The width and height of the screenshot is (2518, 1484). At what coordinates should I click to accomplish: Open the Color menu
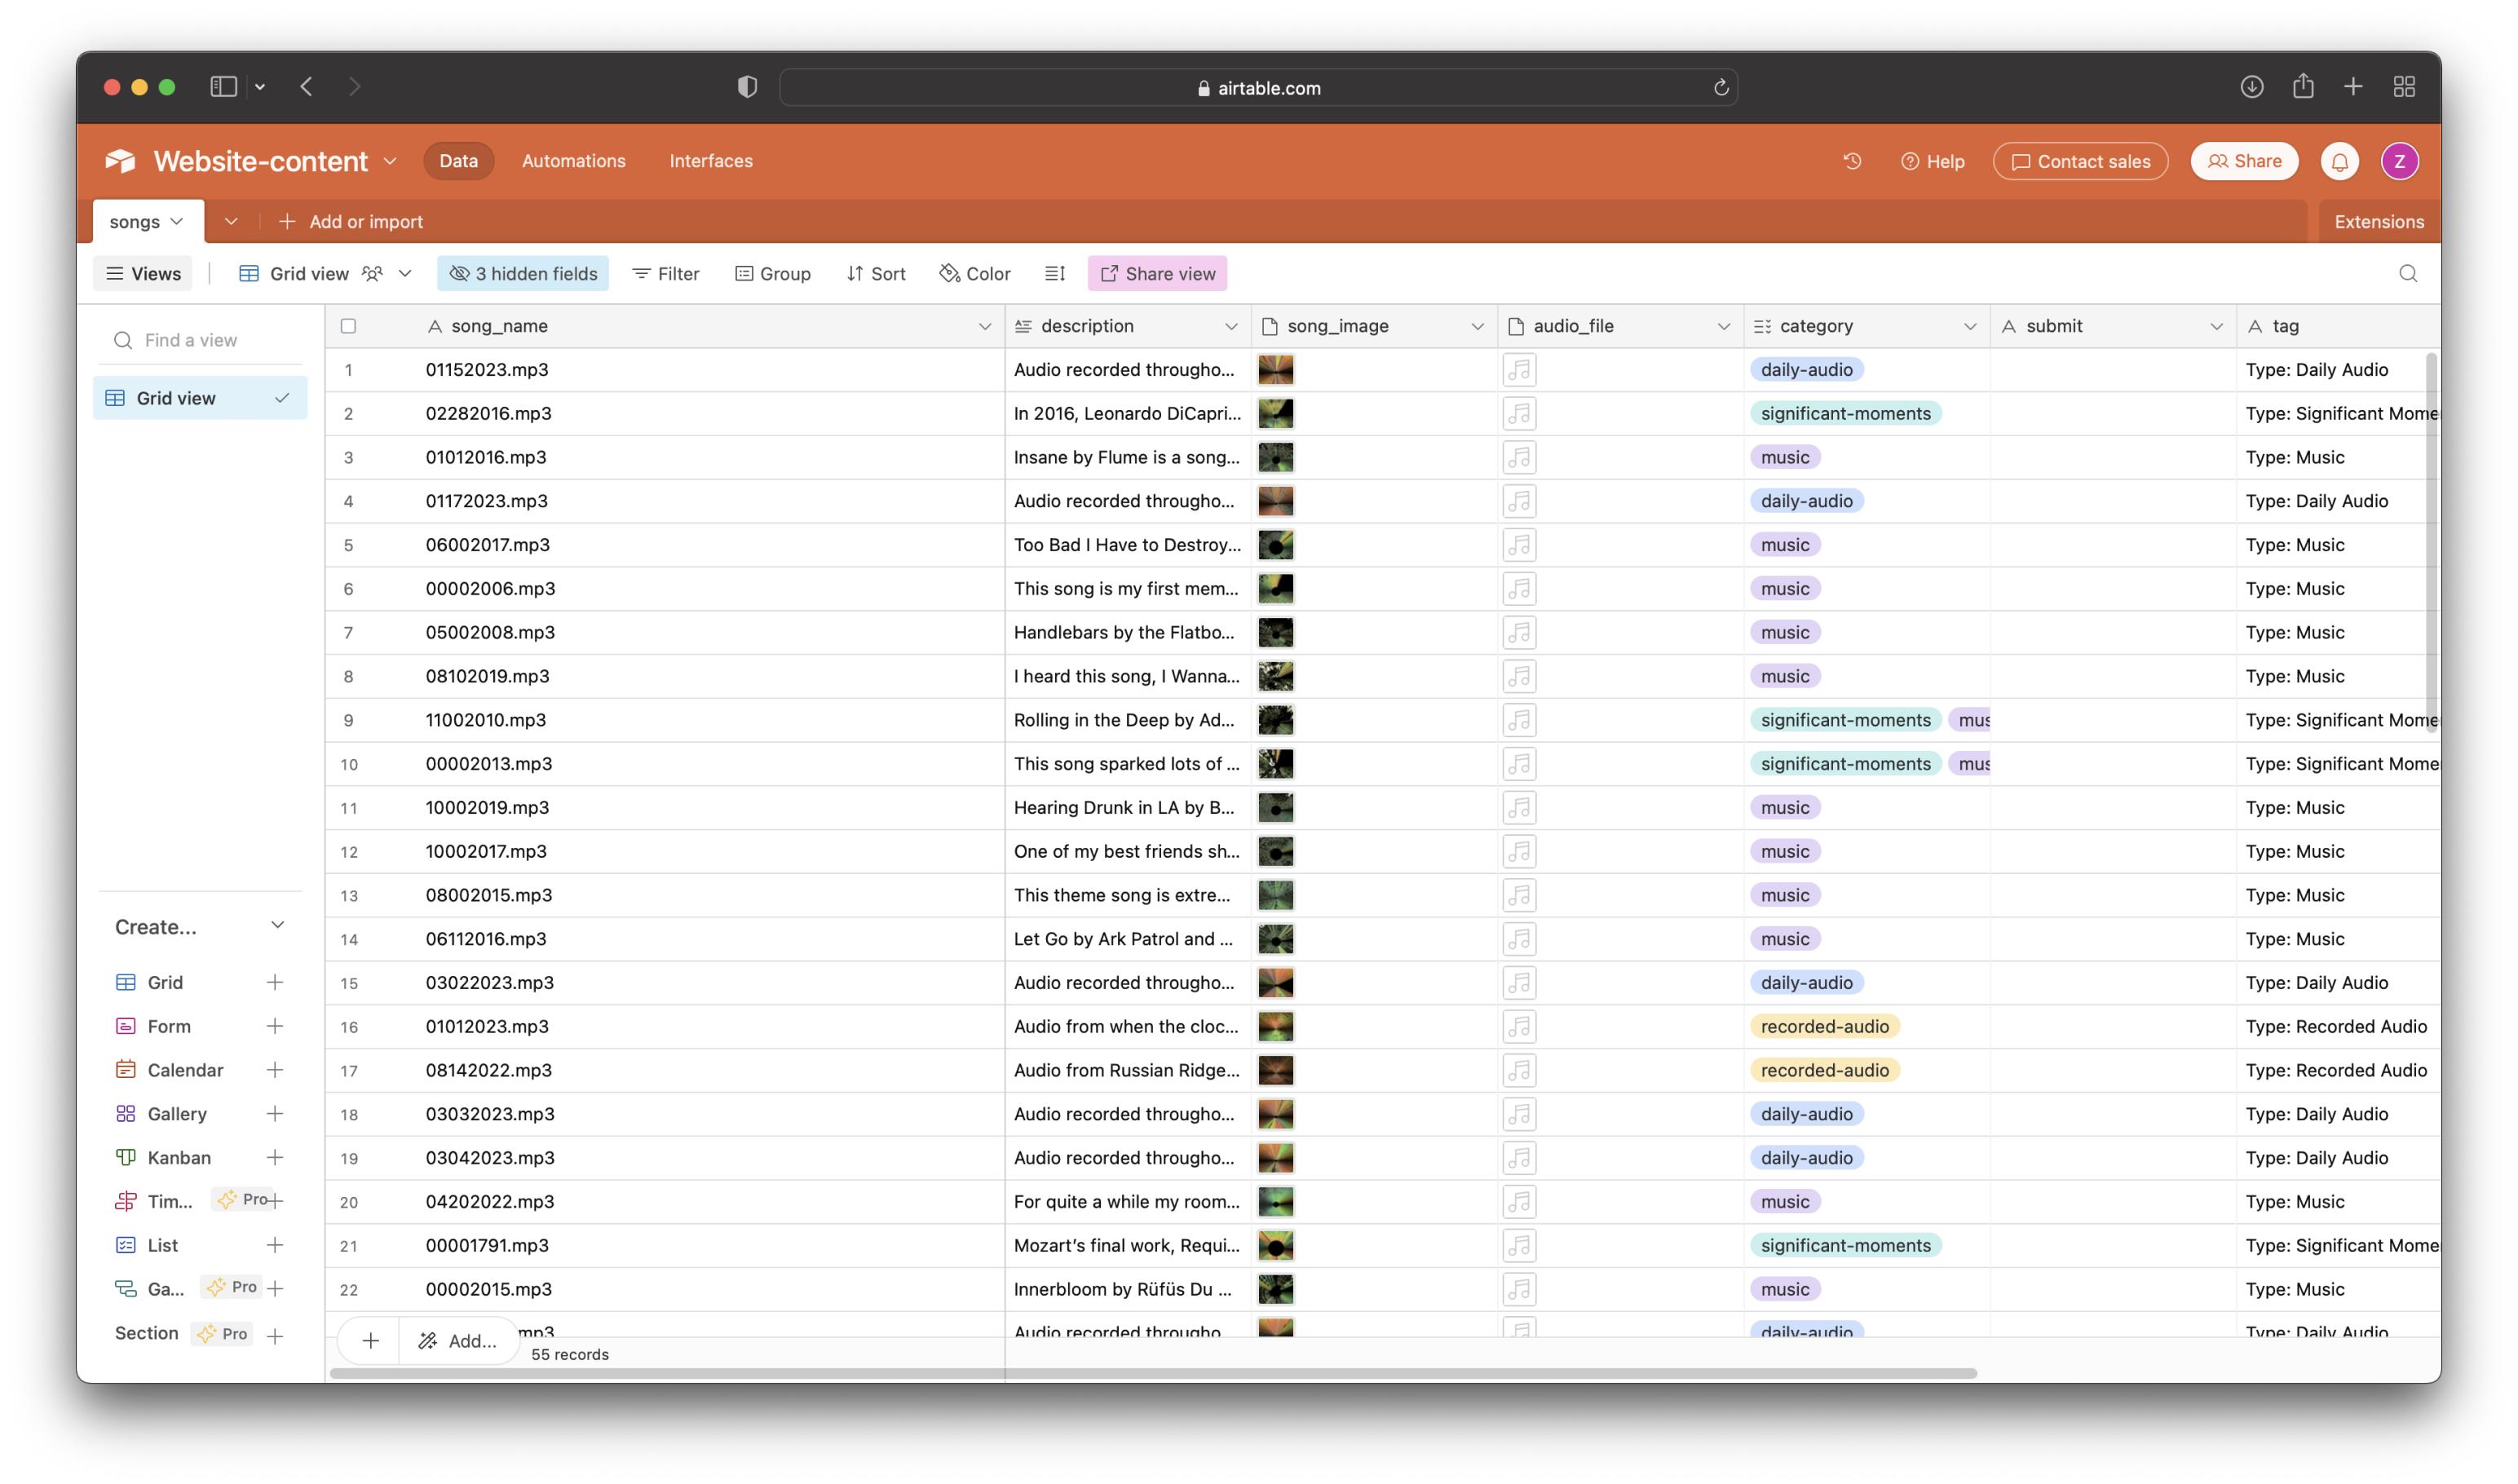click(975, 274)
